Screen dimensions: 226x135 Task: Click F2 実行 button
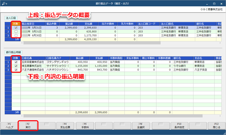[x=28, y=126]
